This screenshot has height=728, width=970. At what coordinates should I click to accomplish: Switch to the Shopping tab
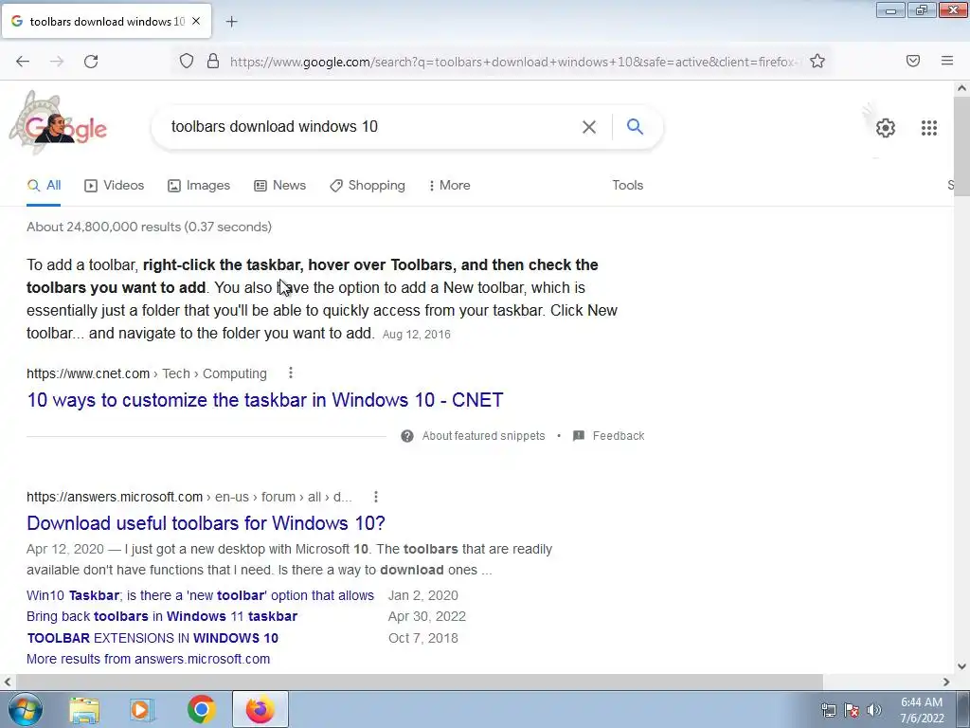(368, 185)
